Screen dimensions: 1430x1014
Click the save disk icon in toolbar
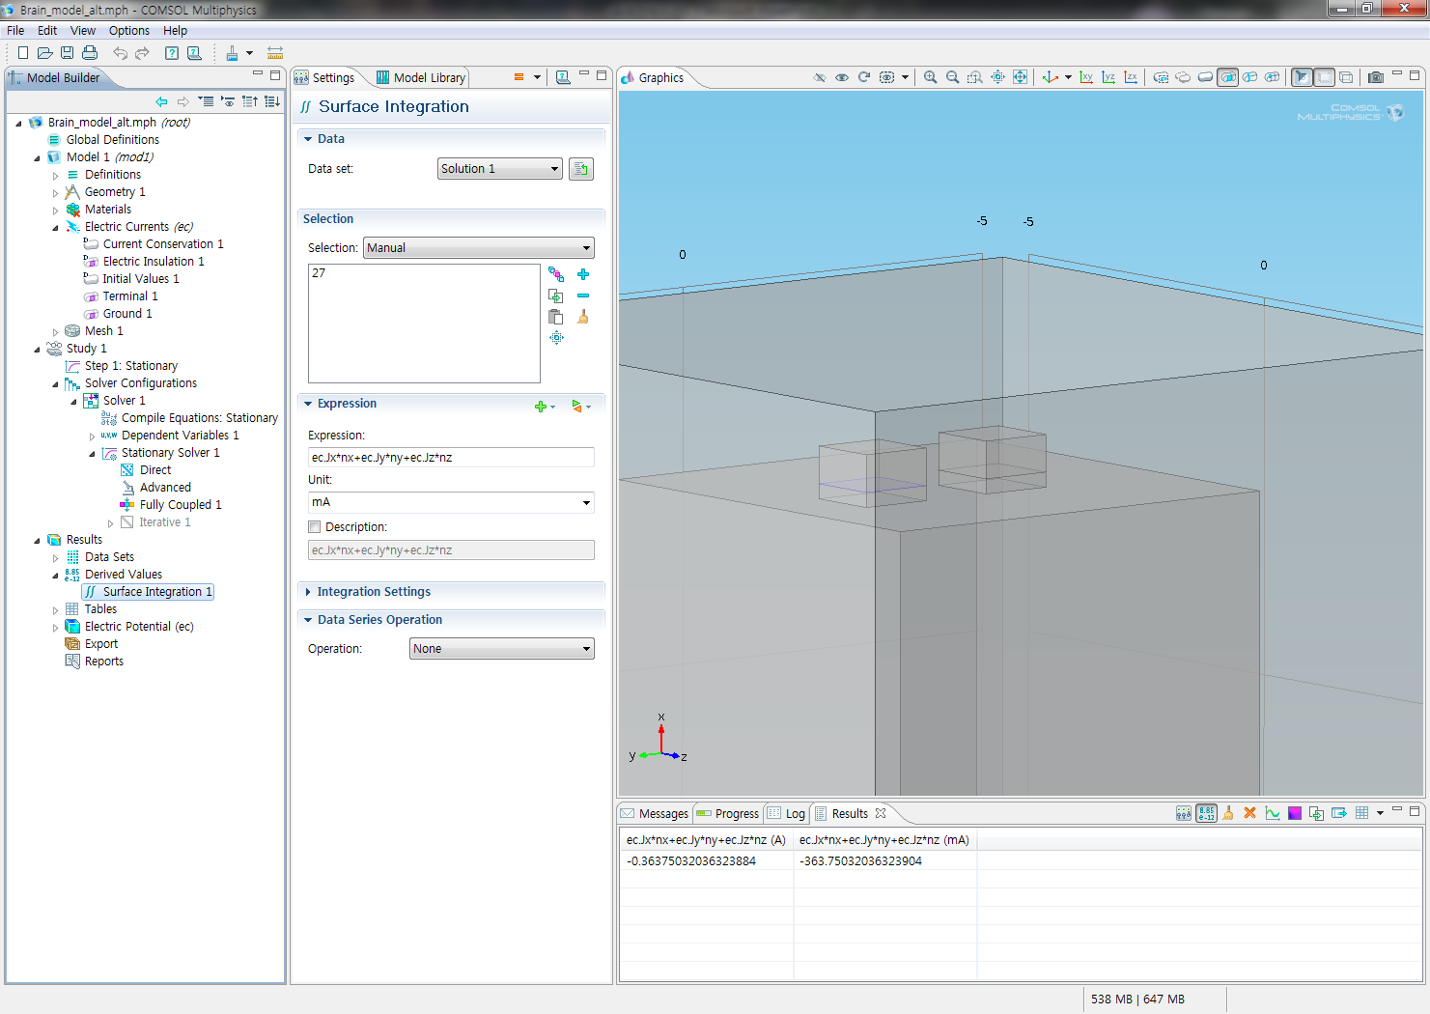pyautogui.click(x=67, y=53)
